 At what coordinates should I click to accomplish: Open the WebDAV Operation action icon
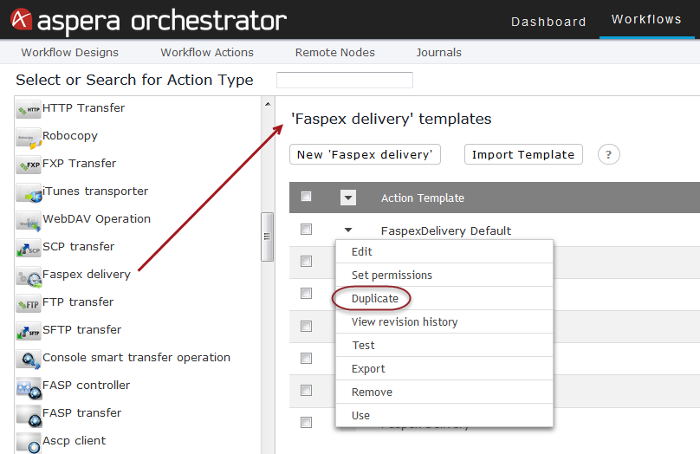tap(28, 221)
